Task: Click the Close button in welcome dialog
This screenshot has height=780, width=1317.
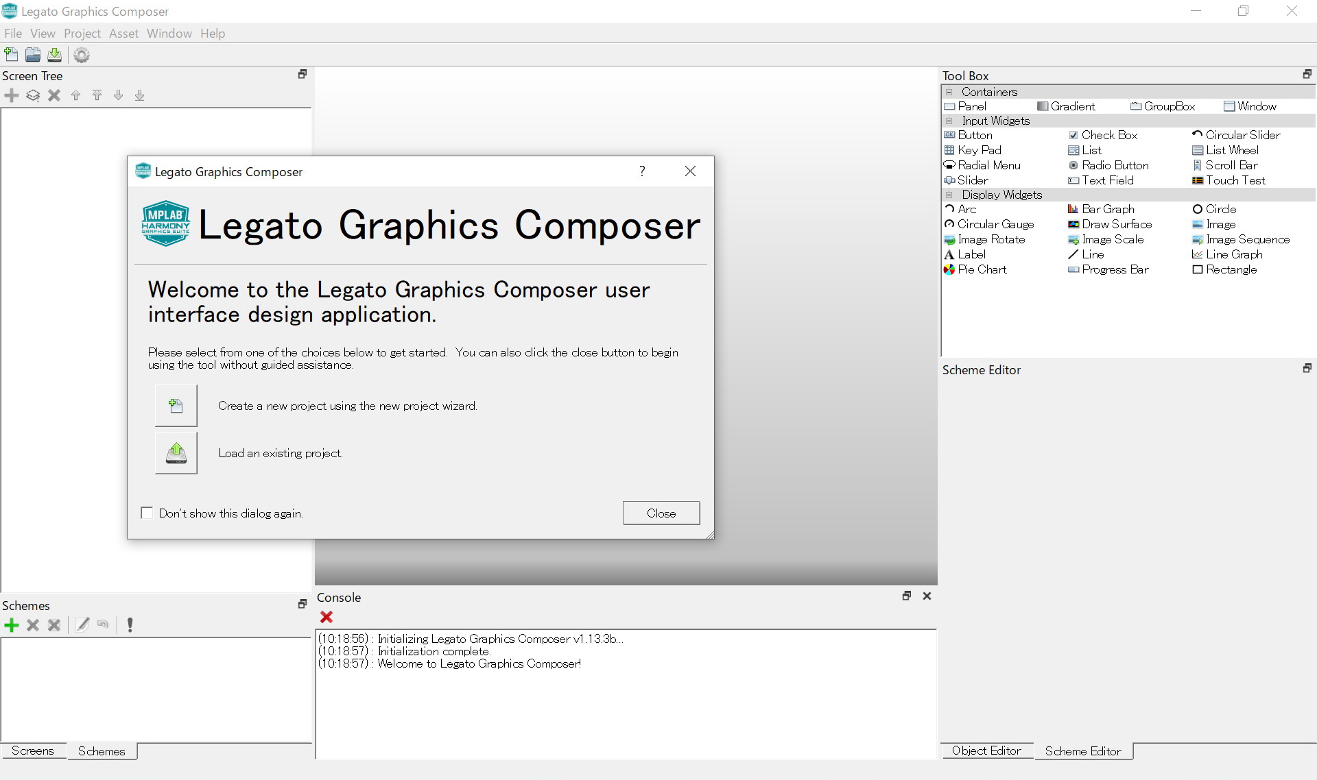Action: [661, 513]
